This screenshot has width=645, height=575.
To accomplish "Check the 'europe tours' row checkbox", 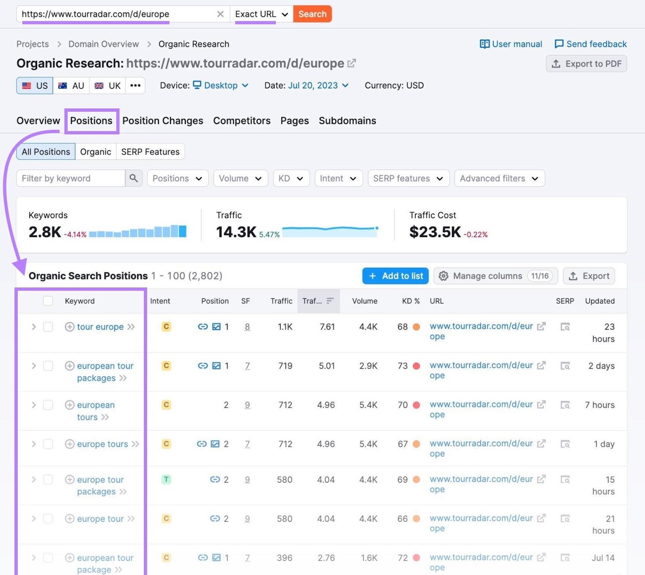I will (48, 444).
